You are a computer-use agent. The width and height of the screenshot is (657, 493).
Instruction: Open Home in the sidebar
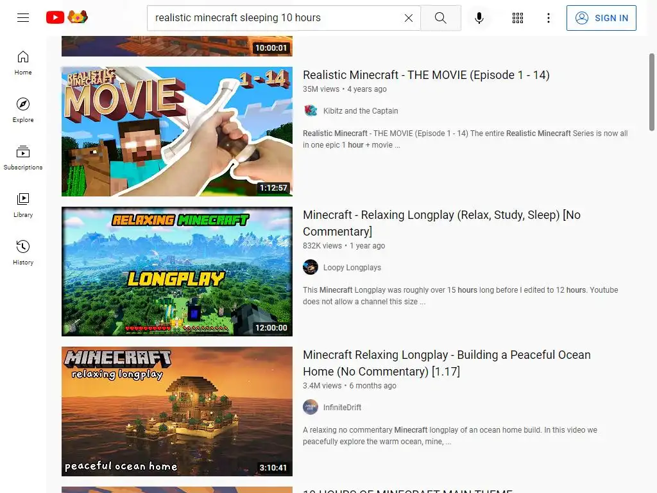[23, 63]
